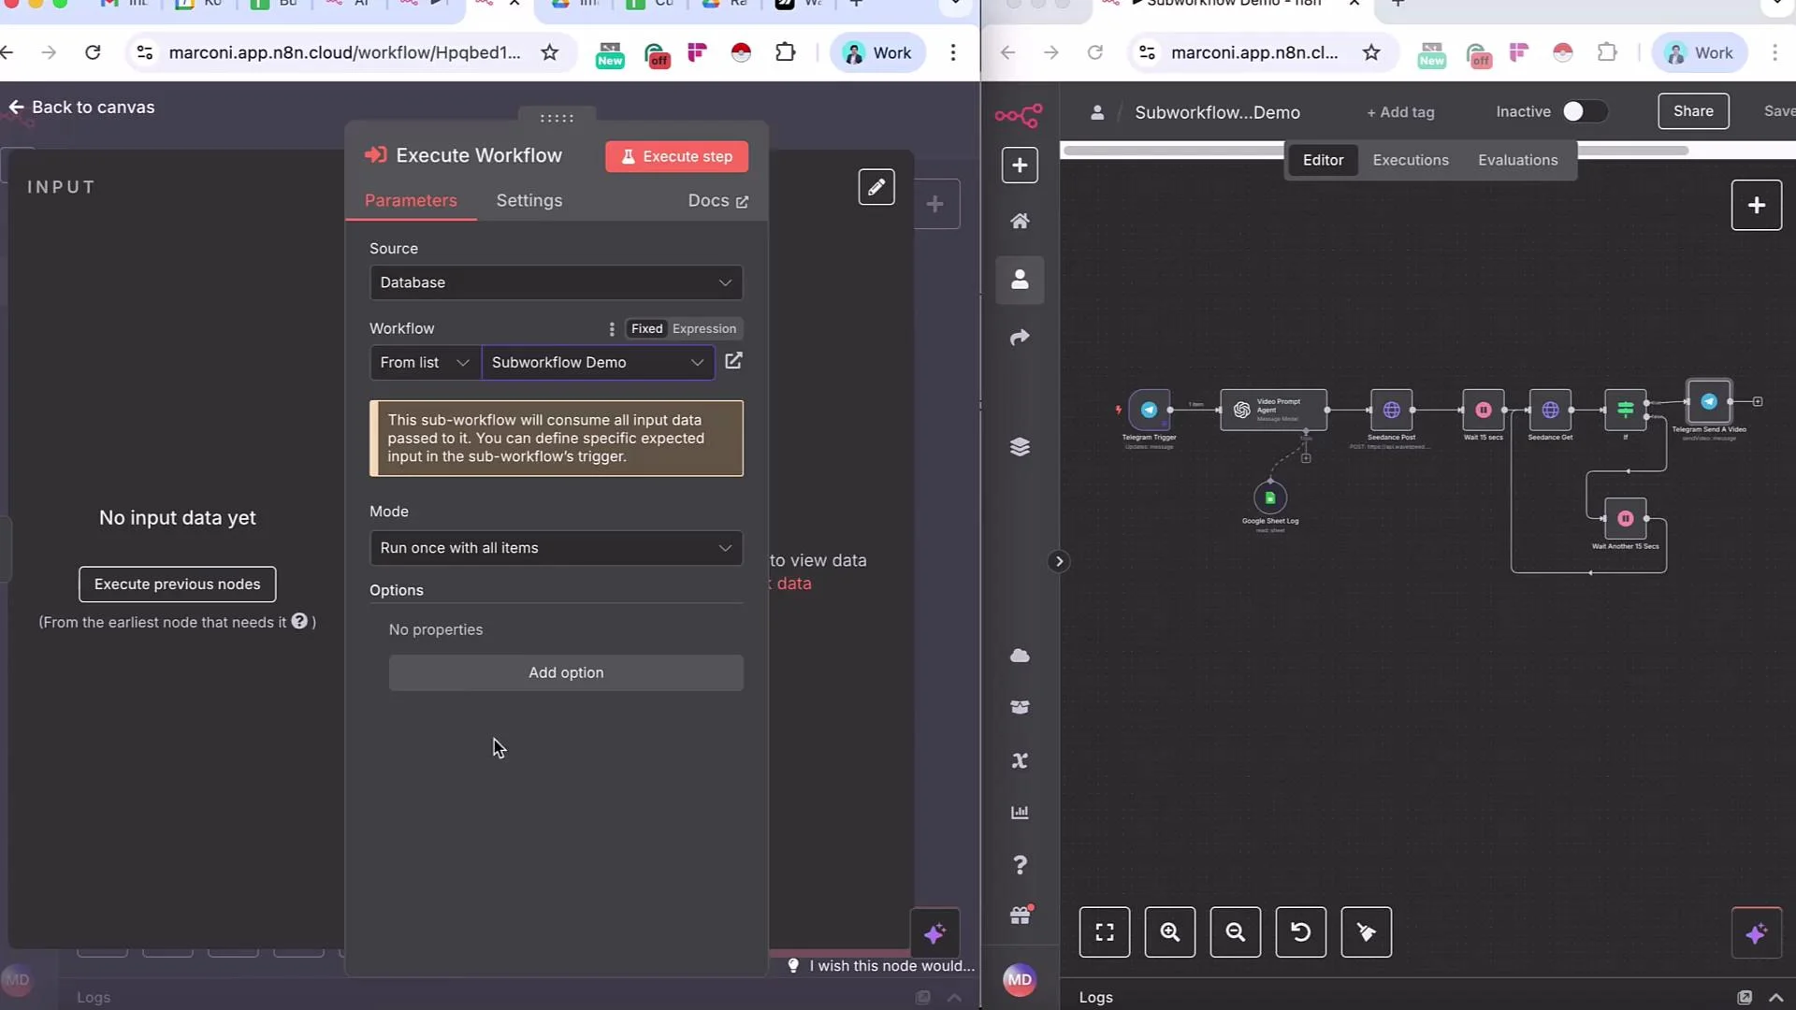Click the sidebar plus create button
The width and height of the screenshot is (1796, 1010).
click(1020, 166)
